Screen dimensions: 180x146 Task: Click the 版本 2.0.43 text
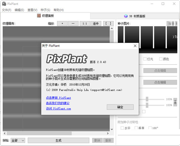98,62
